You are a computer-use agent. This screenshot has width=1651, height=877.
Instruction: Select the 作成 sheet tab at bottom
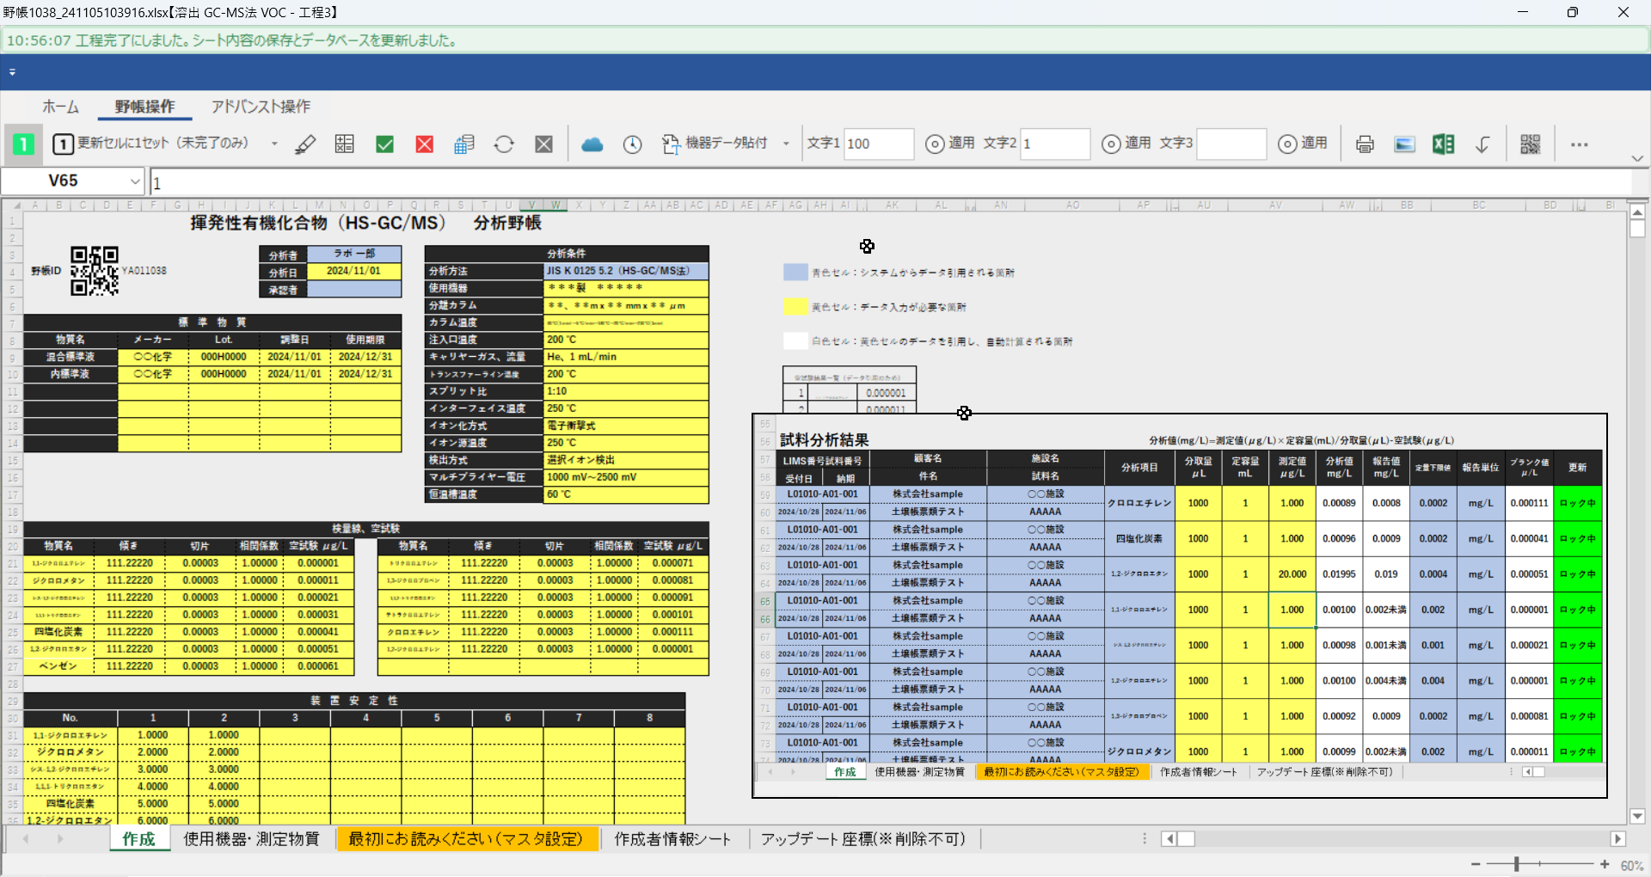click(x=138, y=839)
